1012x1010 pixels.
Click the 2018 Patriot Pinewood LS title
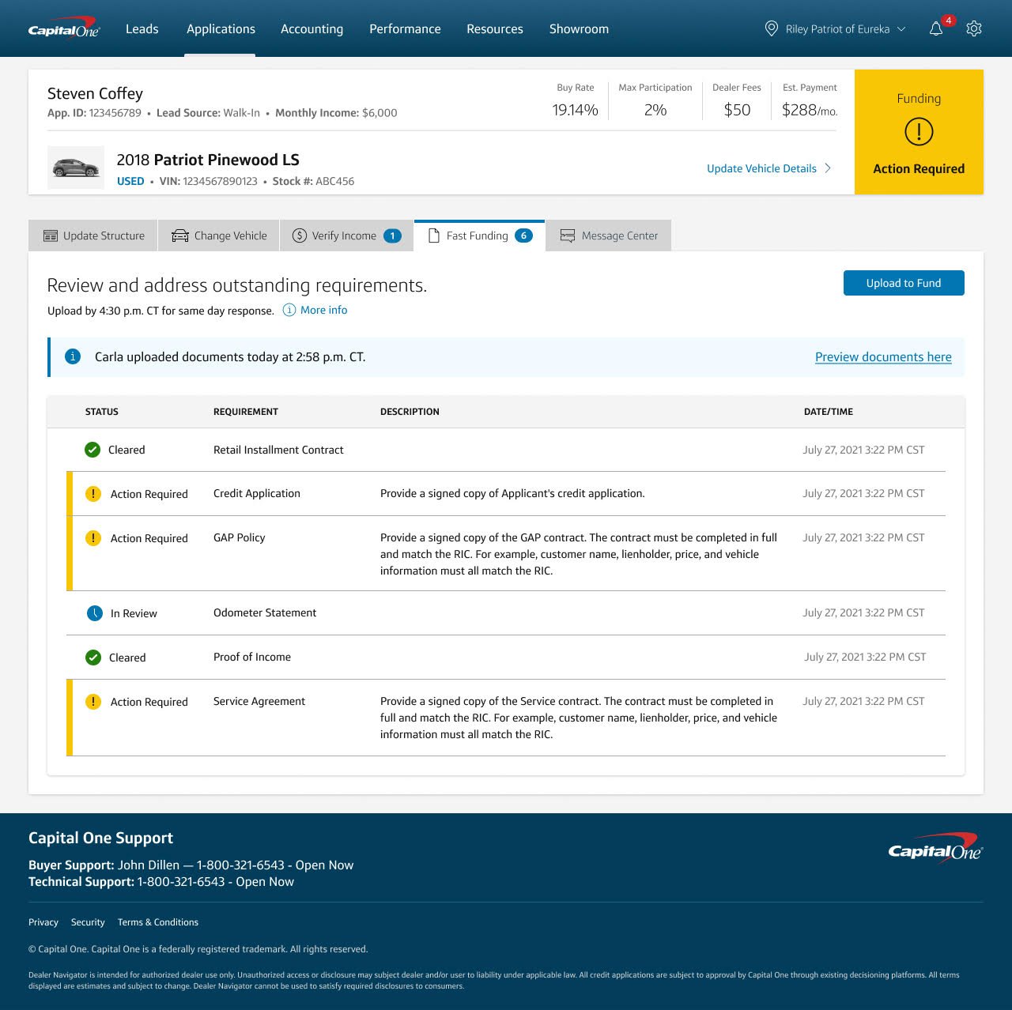[208, 160]
